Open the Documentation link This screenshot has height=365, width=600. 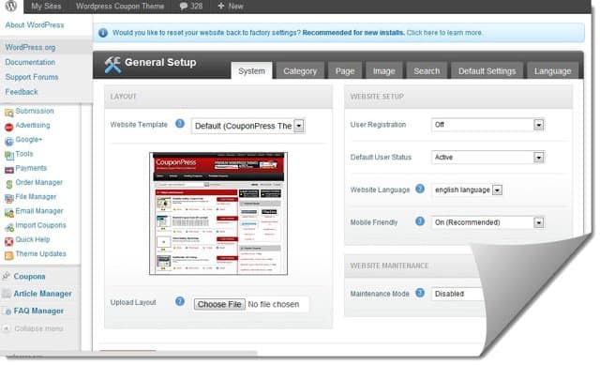[x=30, y=62]
